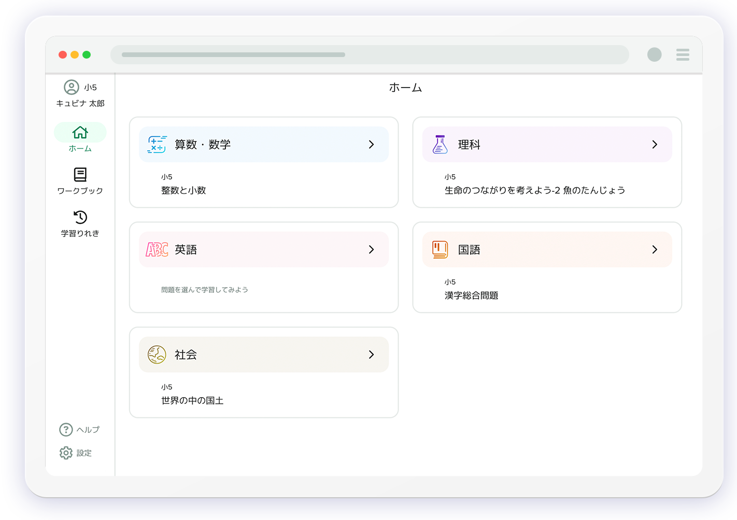This screenshot has width=737, height=520.
Task: Go to the ホーム sidebar tab
Action: point(80,138)
